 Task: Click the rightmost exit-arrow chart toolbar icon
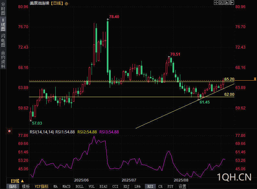[x=232, y=3]
